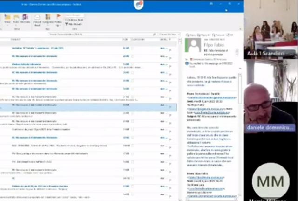Click the Move button in ribbon
This screenshot has height=201, width=298.
click(x=7, y=19)
